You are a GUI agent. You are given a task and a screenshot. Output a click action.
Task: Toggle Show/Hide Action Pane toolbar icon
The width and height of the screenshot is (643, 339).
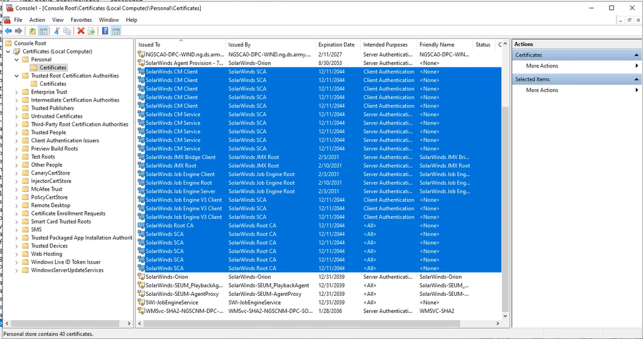[116, 31]
